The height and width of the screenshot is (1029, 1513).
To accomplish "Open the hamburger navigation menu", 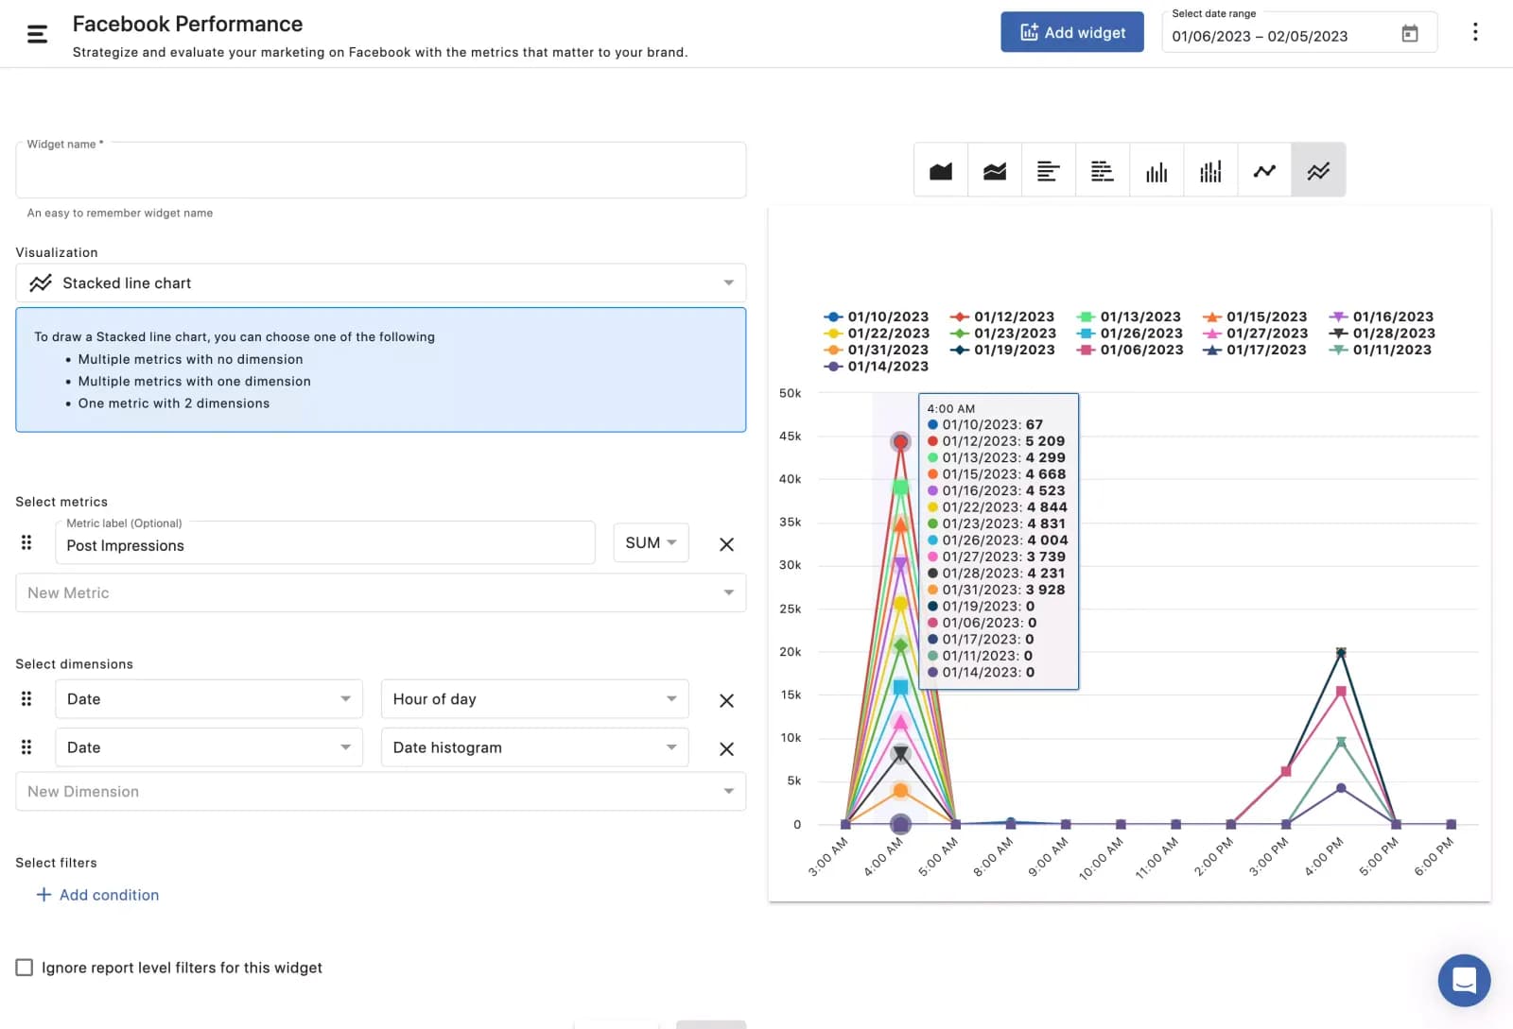I will pyautogui.click(x=37, y=35).
